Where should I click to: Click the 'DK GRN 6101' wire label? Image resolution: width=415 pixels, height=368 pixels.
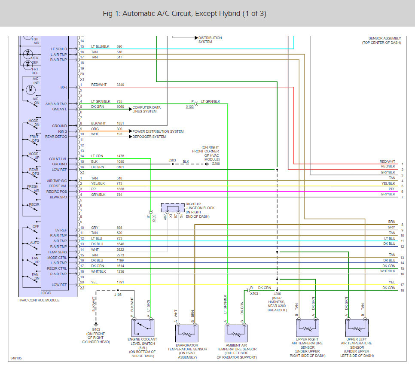click(x=107, y=167)
